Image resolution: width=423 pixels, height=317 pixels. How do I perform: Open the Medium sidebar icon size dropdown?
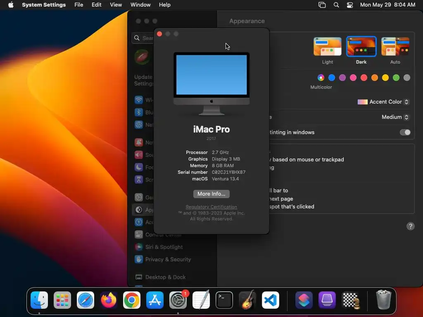pos(395,117)
